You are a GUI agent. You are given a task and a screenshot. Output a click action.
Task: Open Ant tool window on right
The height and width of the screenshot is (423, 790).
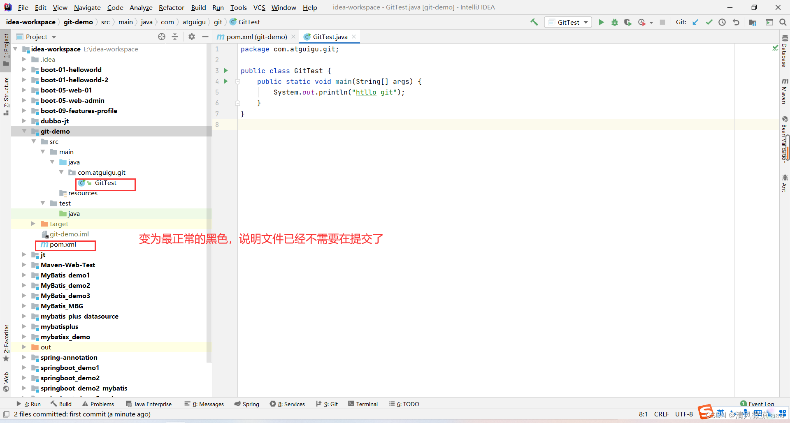[x=785, y=183]
